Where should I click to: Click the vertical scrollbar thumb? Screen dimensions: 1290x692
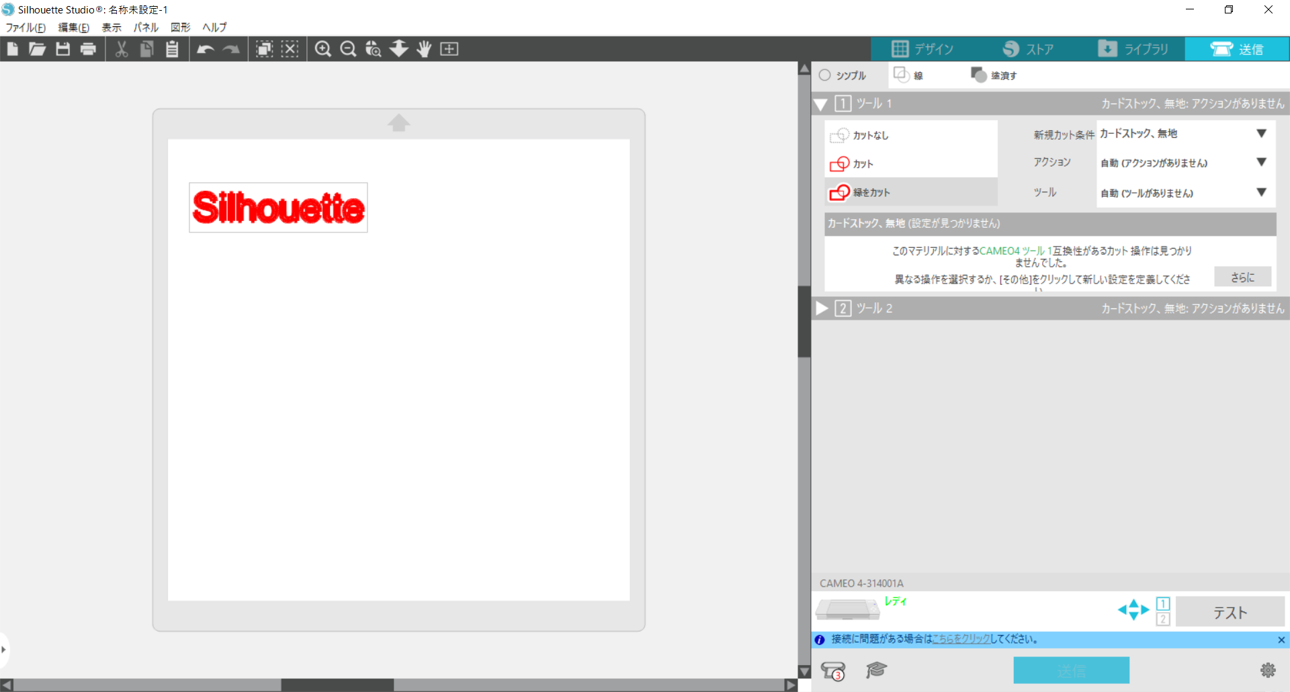pyautogui.click(x=804, y=322)
